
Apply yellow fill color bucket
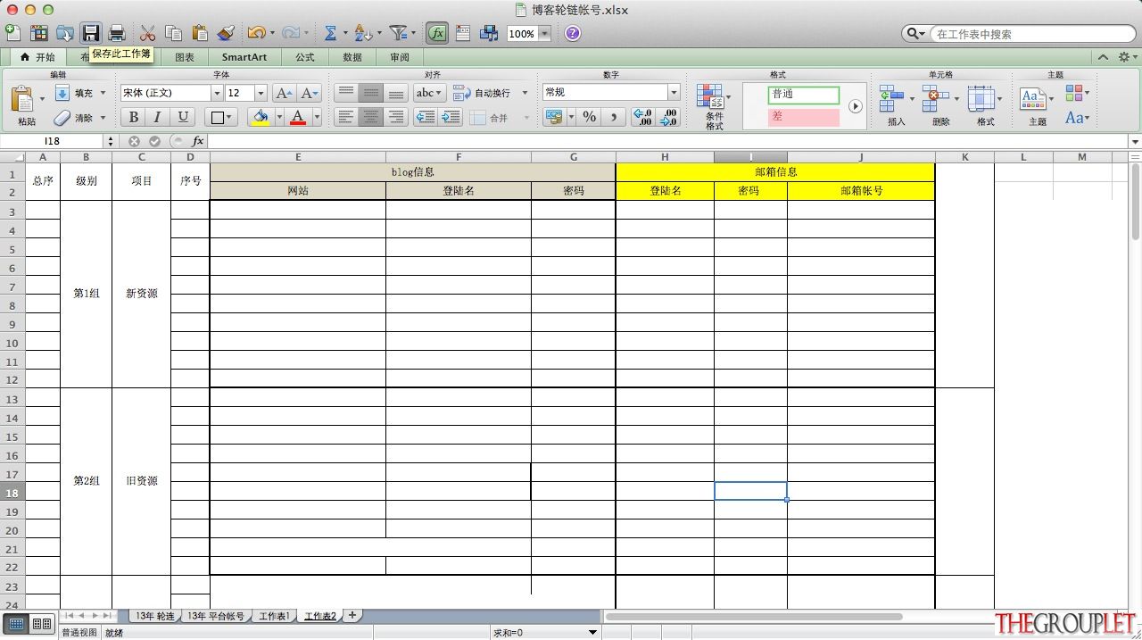point(261,117)
